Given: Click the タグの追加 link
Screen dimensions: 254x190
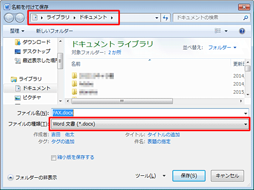Looking at the screenshot, I should click(x=62, y=141).
